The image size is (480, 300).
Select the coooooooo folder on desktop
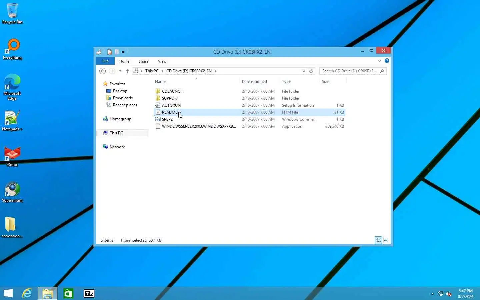(12, 228)
